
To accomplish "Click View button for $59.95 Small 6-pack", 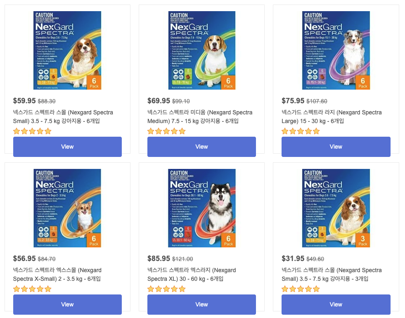I will 67,147.
